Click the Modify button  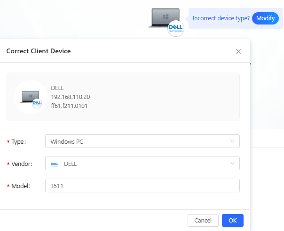pos(265,18)
